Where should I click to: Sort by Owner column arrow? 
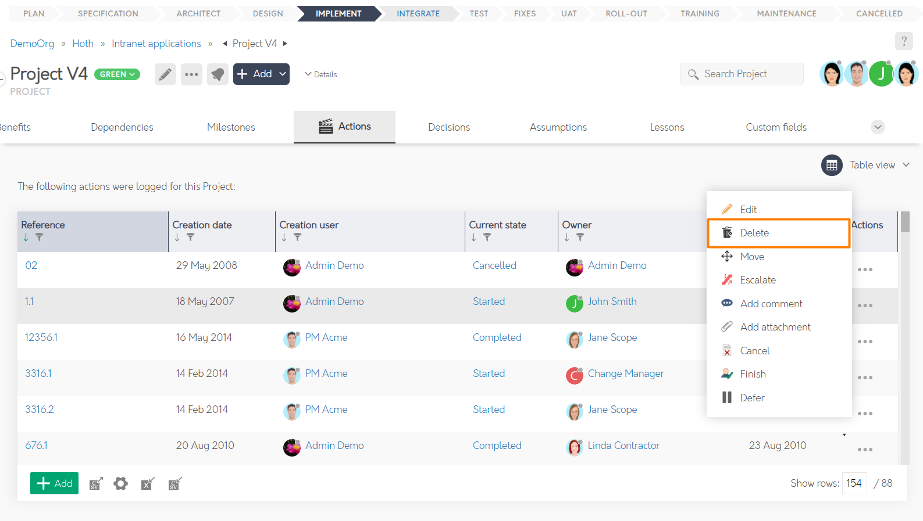point(566,238)
